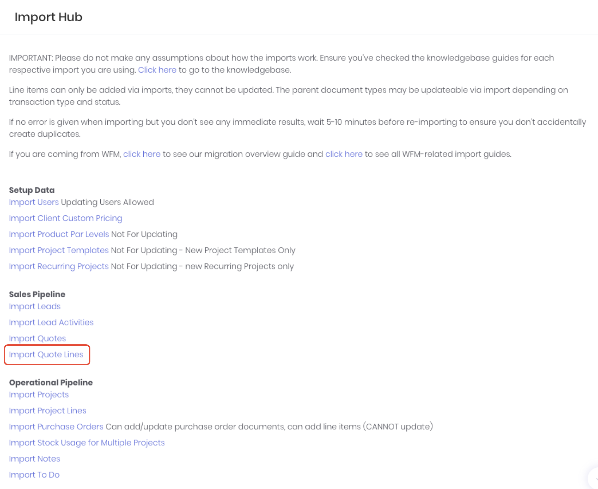This screenshot has width=598, height=489.
Task: Open the Import Projects link
Action: click(39, 394)
